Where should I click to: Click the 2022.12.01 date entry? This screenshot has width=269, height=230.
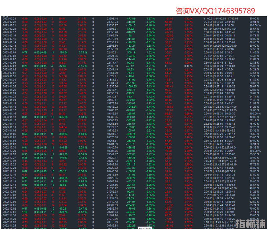pos(9,212)
